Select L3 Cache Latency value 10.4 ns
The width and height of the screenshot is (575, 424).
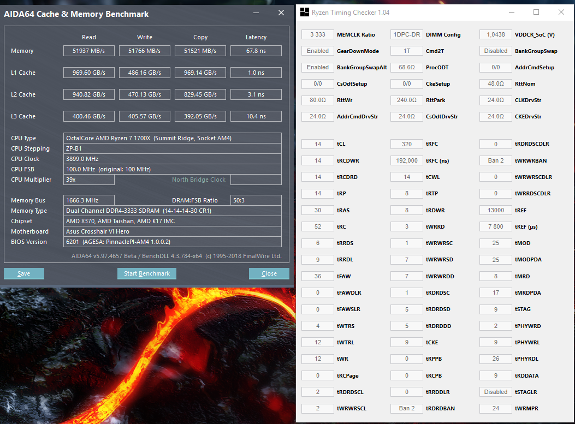(x=256, y=116)
